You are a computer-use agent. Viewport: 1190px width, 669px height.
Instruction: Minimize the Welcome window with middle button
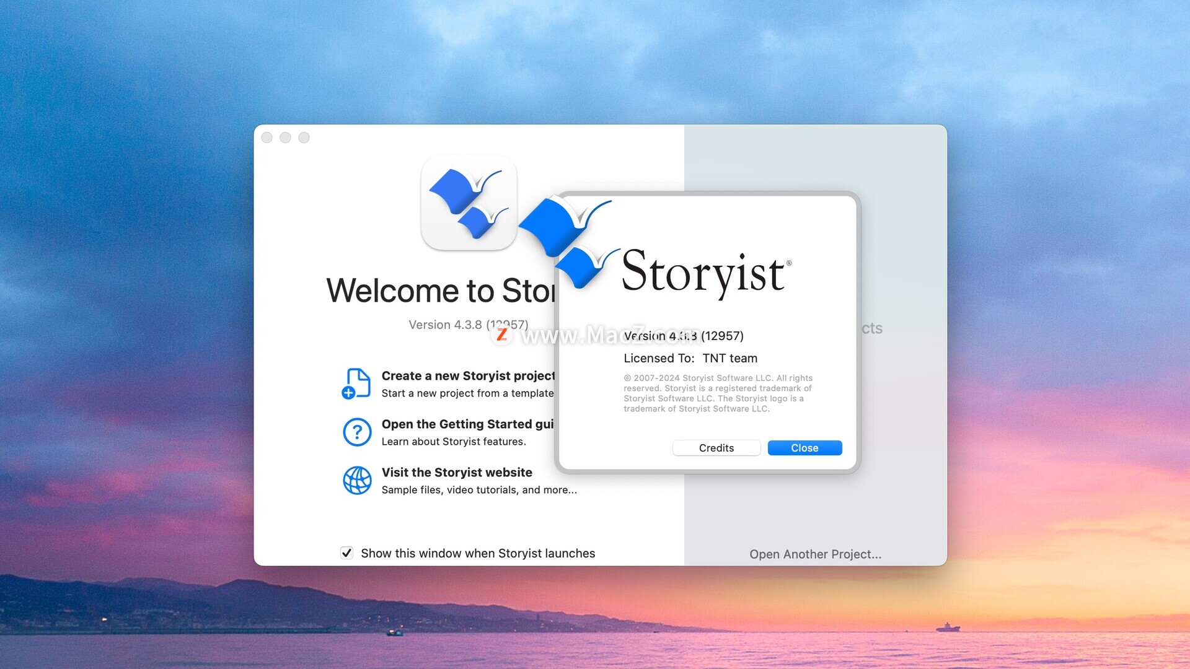[x=285, y=138]
